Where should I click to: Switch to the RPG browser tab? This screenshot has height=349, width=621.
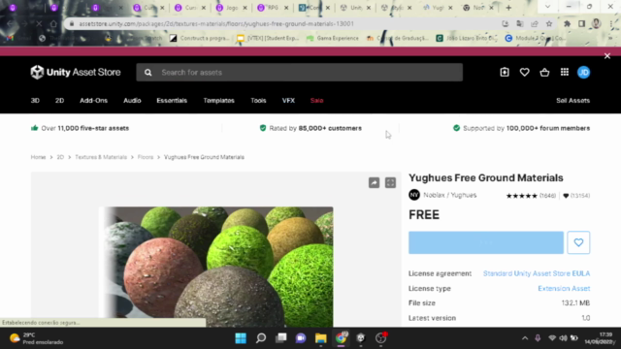pos(272,8)
